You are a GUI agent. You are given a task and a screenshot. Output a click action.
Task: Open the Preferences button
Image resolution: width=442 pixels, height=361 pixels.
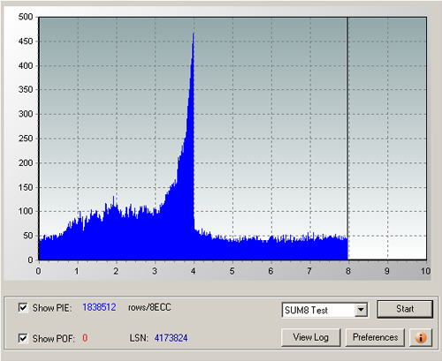point(375,337)
